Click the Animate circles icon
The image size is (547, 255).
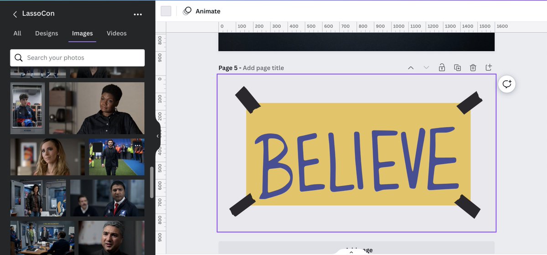point(187,11)
